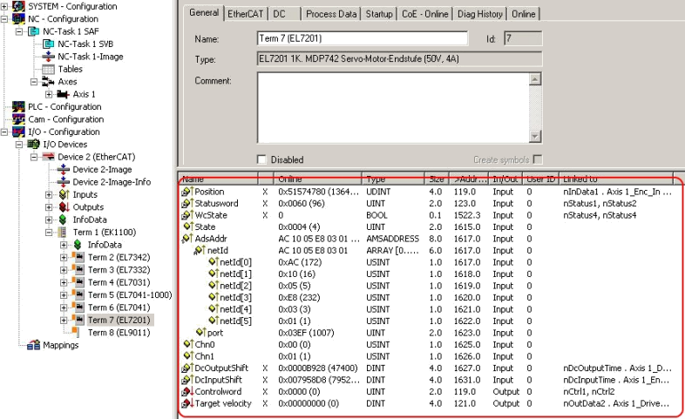
Task: Click the Controlword output variable icon
Action: click(187, 391)
